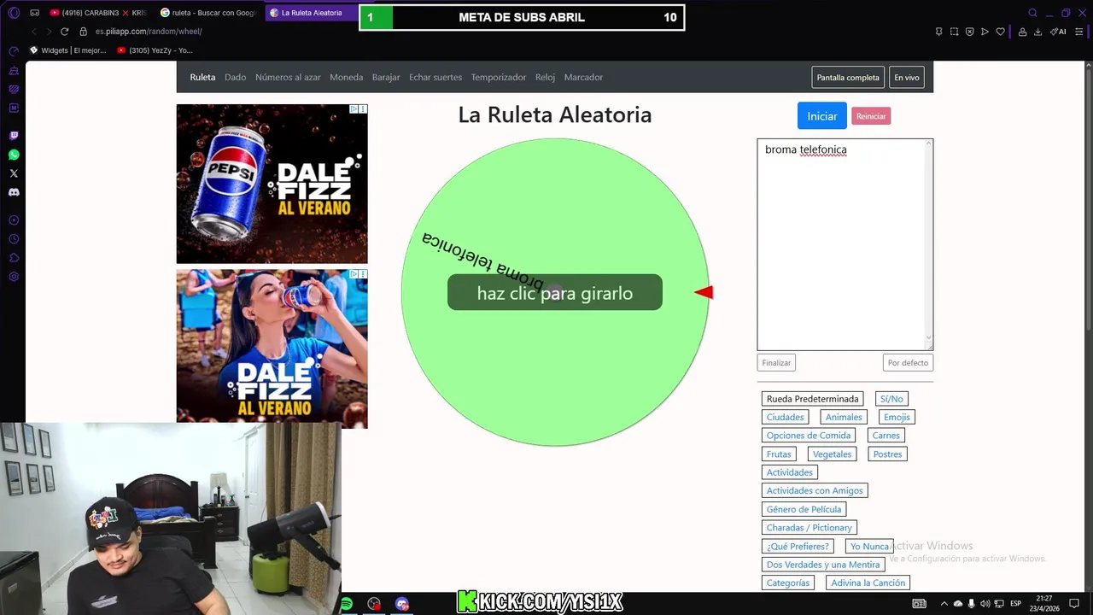Bookmark page with the heart icon
Viewport: 1093px width, 615px height.
pyautogui.click(x=1000, y=32)
